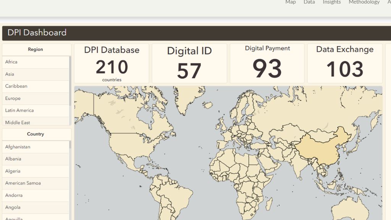Open the Map section in top navigation

[x=290, y=2]
